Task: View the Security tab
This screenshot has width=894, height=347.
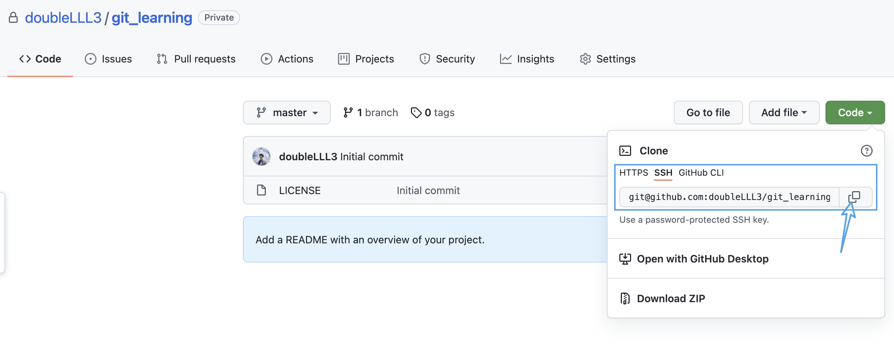Action: tap(447, 59)
